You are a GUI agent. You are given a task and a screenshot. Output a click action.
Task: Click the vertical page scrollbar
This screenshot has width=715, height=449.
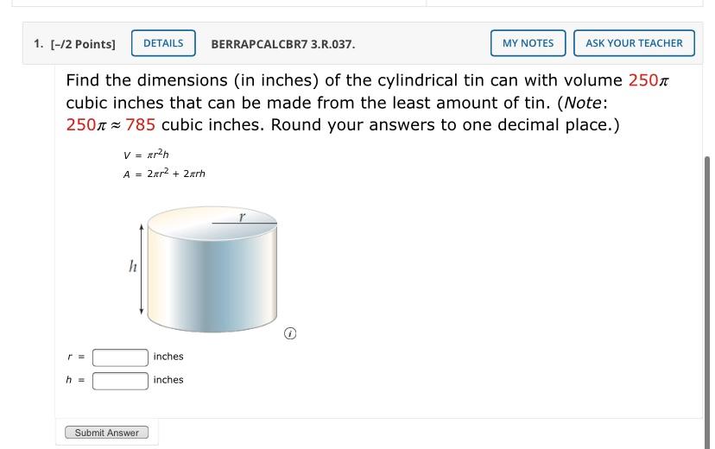pyautogui.click(x=707, y=300)
